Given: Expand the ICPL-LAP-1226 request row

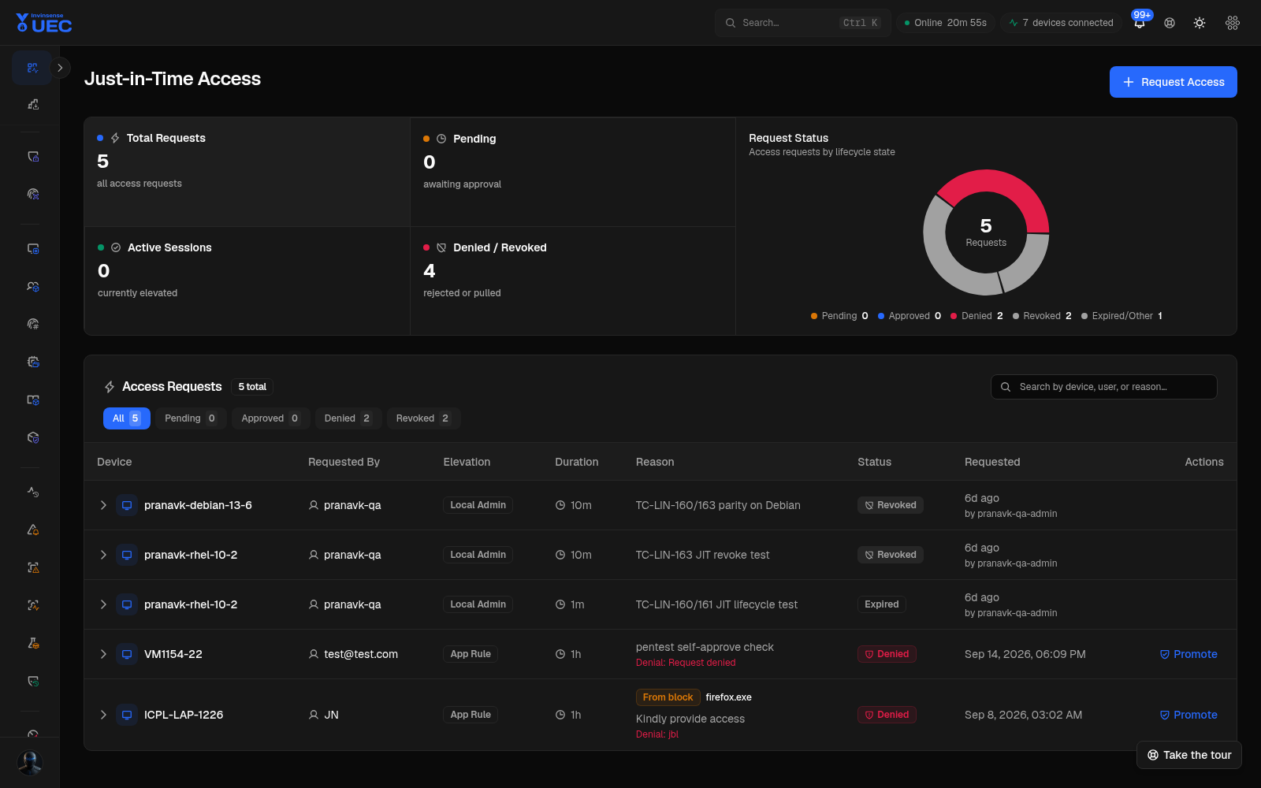Looking at the screenshot, I should [x=103, y=715].
